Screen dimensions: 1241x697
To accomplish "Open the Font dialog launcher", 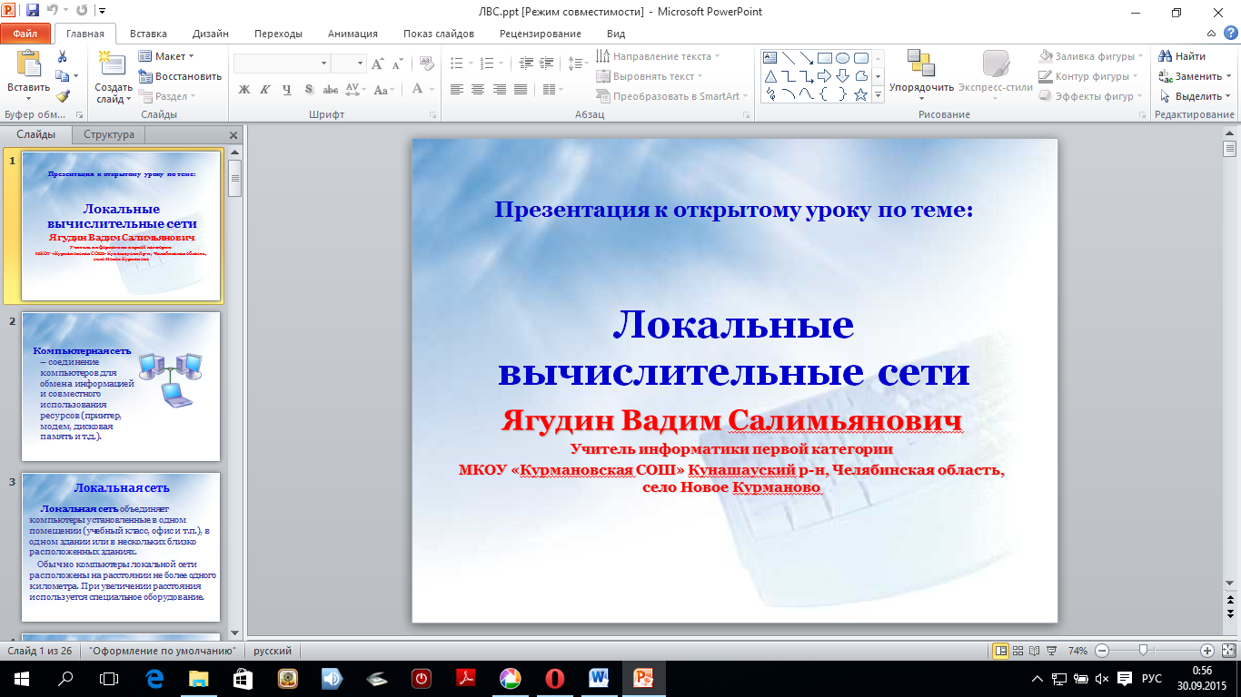I will [433, 115].
